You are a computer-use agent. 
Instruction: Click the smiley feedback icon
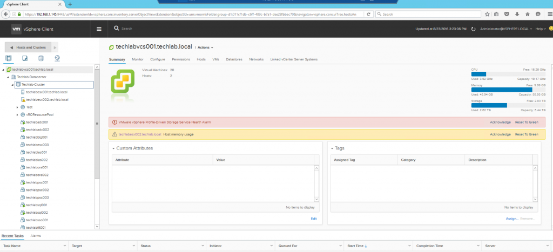551,29
